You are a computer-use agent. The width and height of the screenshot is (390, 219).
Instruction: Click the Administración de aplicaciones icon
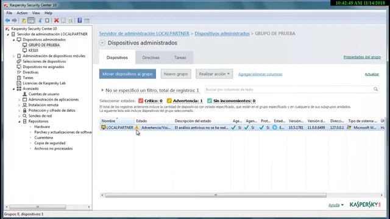(24, 100)
